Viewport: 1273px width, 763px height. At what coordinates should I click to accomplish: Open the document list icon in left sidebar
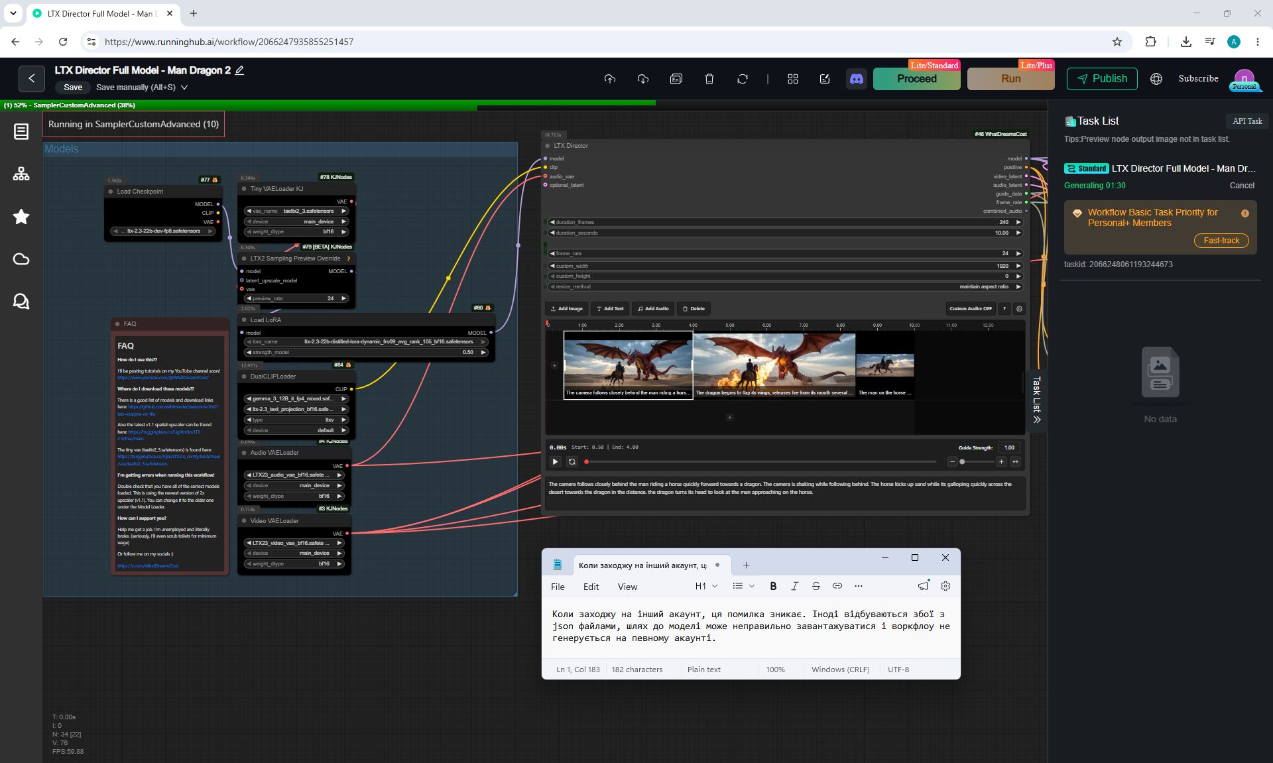[x=21, y=132]
